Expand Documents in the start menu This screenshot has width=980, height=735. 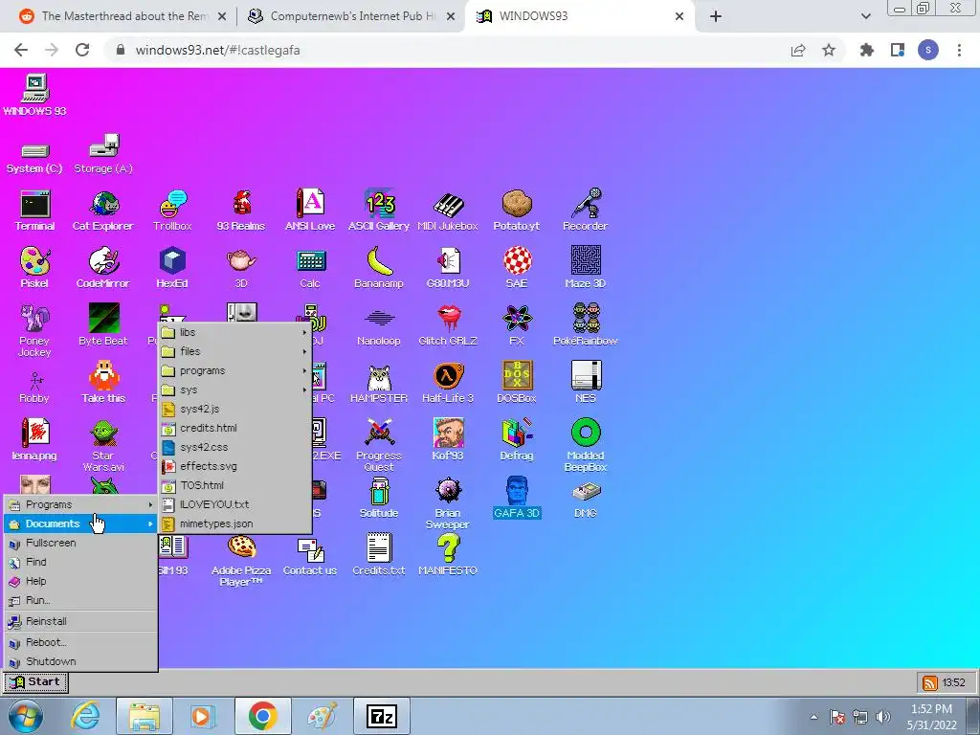80,523
